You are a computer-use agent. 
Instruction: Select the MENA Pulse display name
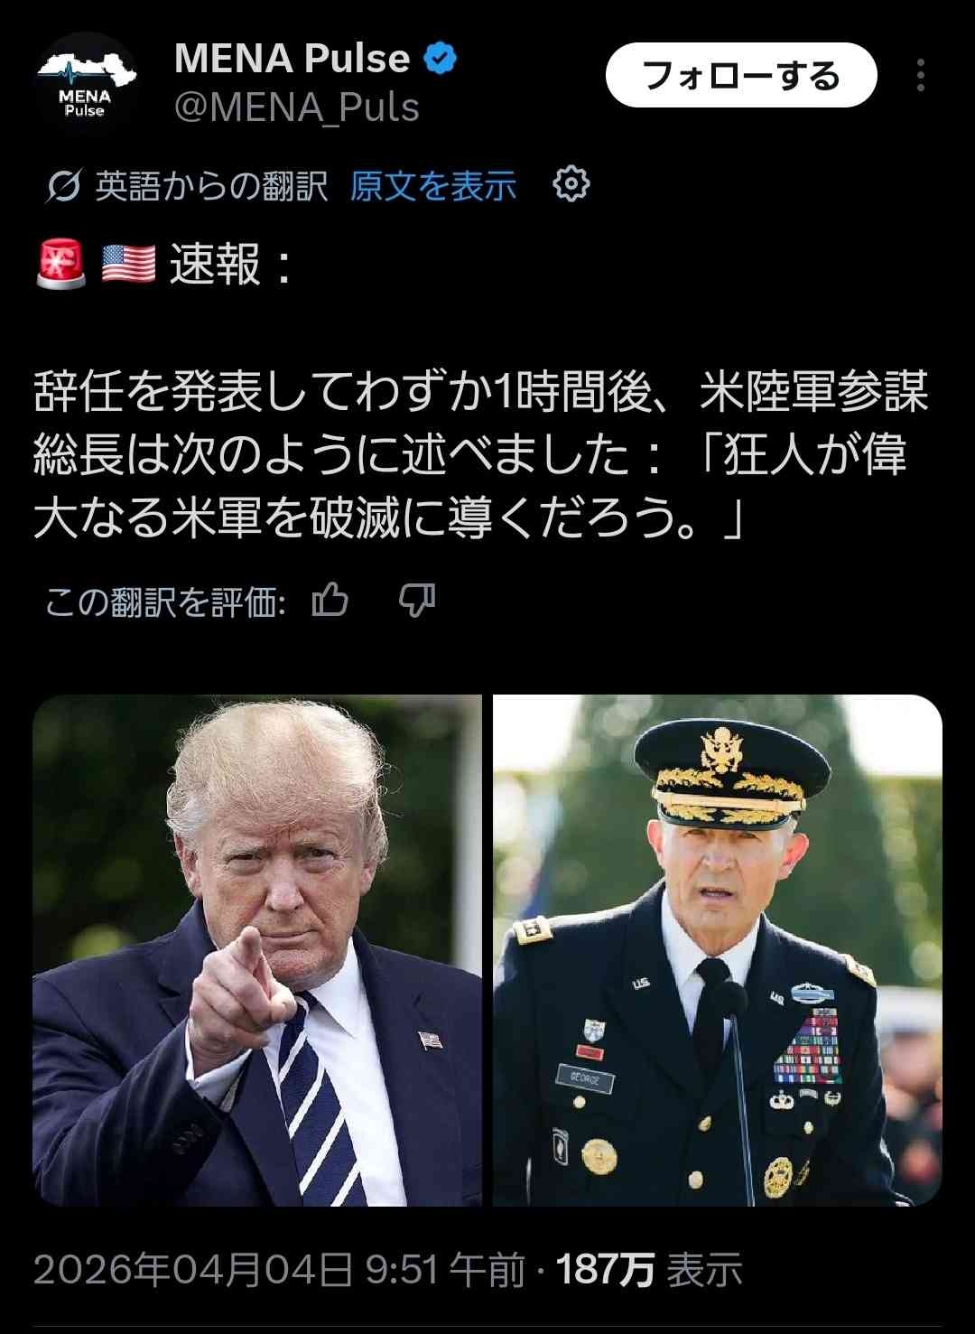tap(292, 59)
